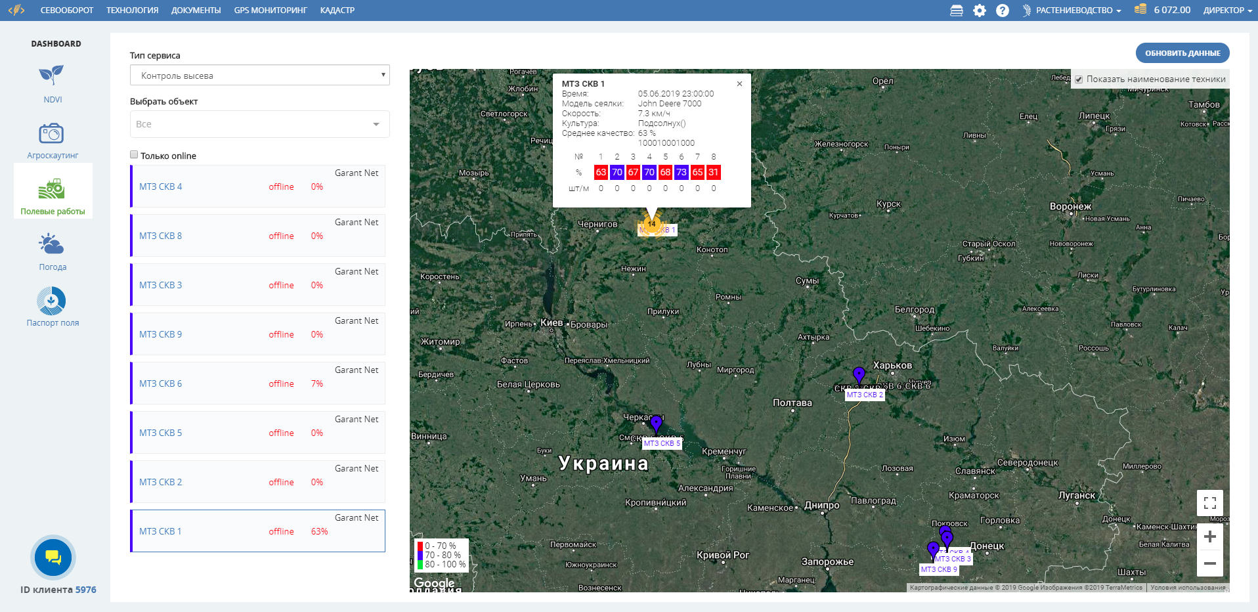This screenshot has height=612, width=1258.
Task: Open the СЕВООБОРОТ menu item
Action: point(66,10)
